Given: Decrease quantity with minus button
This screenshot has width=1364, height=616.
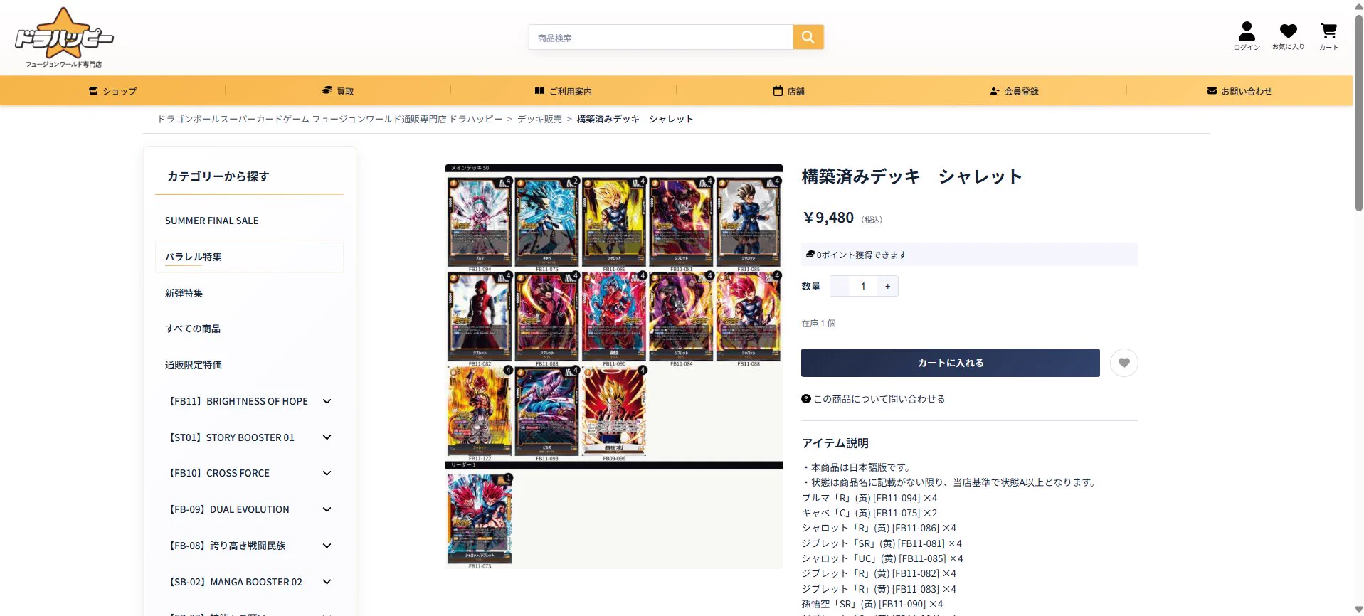Looking at the screenshot, I should pos(840,286).
